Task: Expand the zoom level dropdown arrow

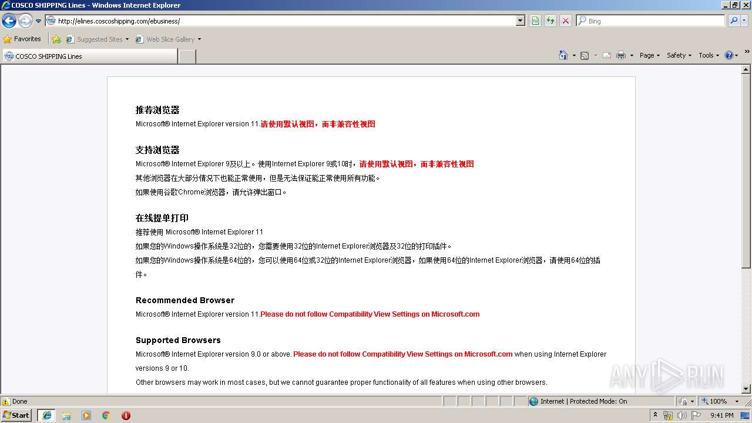Action: pyautogui.click(x=737, y=401)
